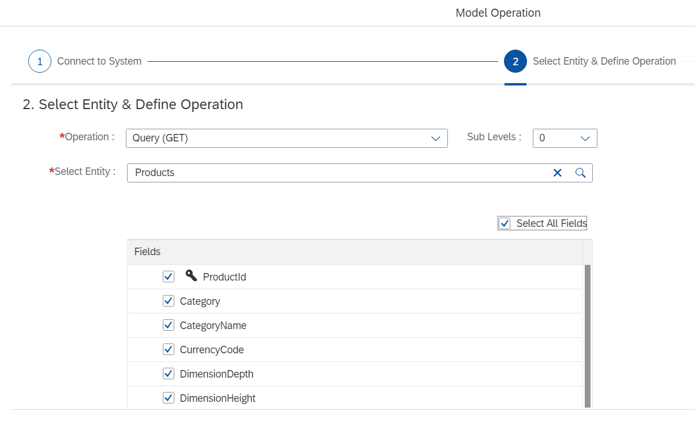695x422 pixels.
Task: Go to Connect to System step
Action: pyautogui.click(x=99, y=61)
